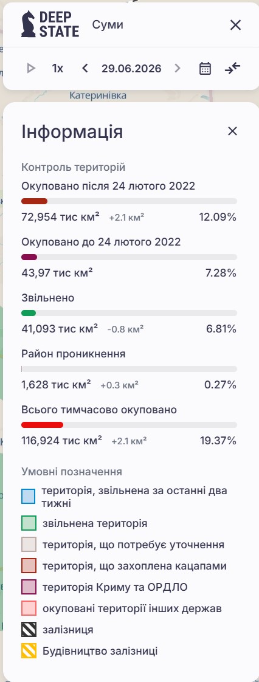Click the pink occupied other states swatch
The image size is (259, 682).
29,608
